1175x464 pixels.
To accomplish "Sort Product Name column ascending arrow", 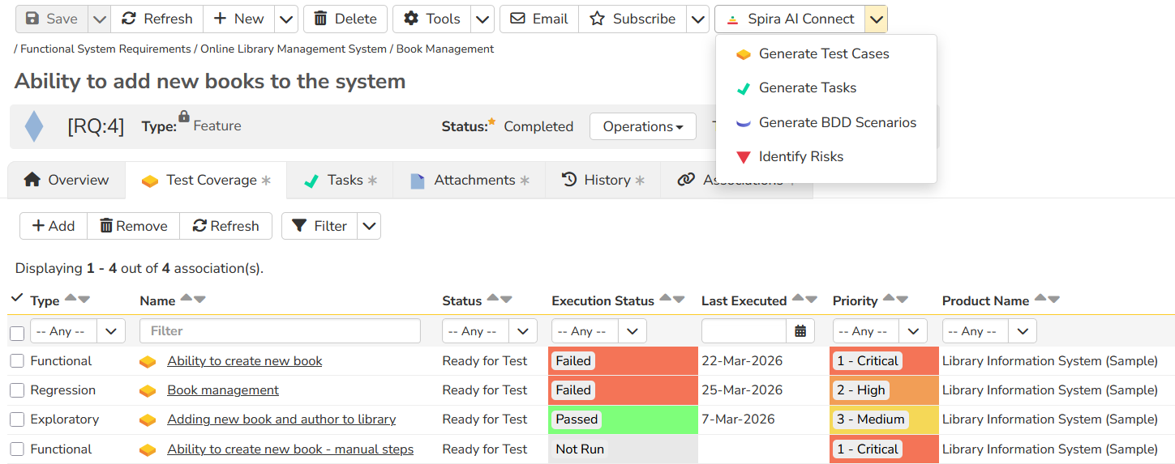I will [1040, 299].
